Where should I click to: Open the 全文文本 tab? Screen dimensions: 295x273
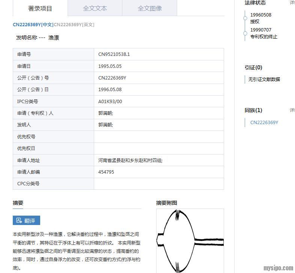coord(95,8)
